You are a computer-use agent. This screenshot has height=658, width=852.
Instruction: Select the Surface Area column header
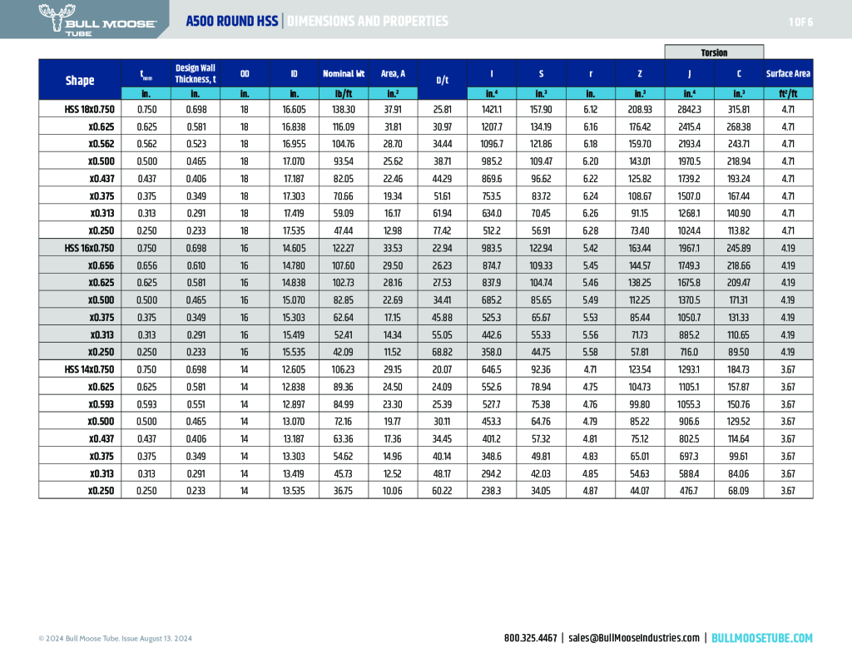pyautogui.click(x=788, y=73)
